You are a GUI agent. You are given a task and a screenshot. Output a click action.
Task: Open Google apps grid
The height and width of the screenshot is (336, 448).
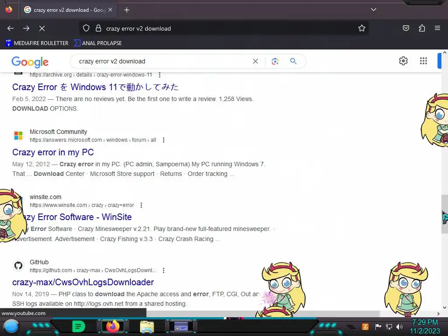coord(423,61)
